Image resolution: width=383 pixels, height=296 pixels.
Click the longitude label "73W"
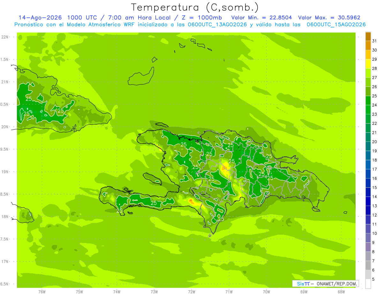pos(154,292)
